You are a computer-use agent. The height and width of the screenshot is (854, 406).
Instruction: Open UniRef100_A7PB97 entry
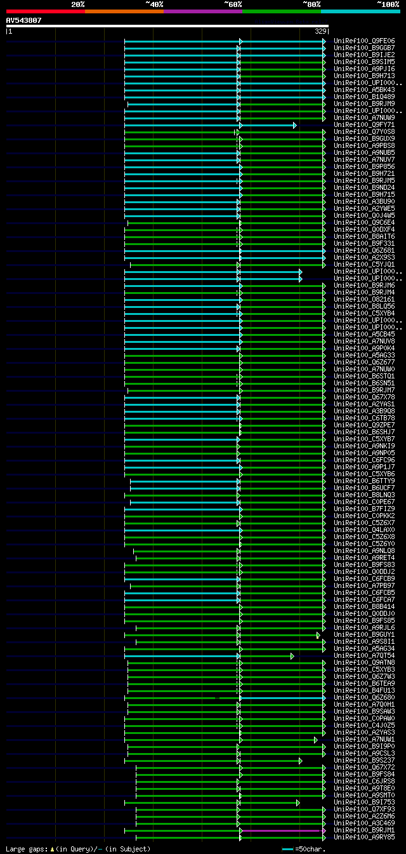pyautogui.click(x=364, y=585)
